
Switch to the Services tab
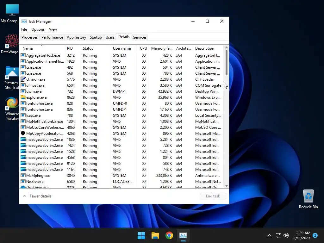[140, 37]
